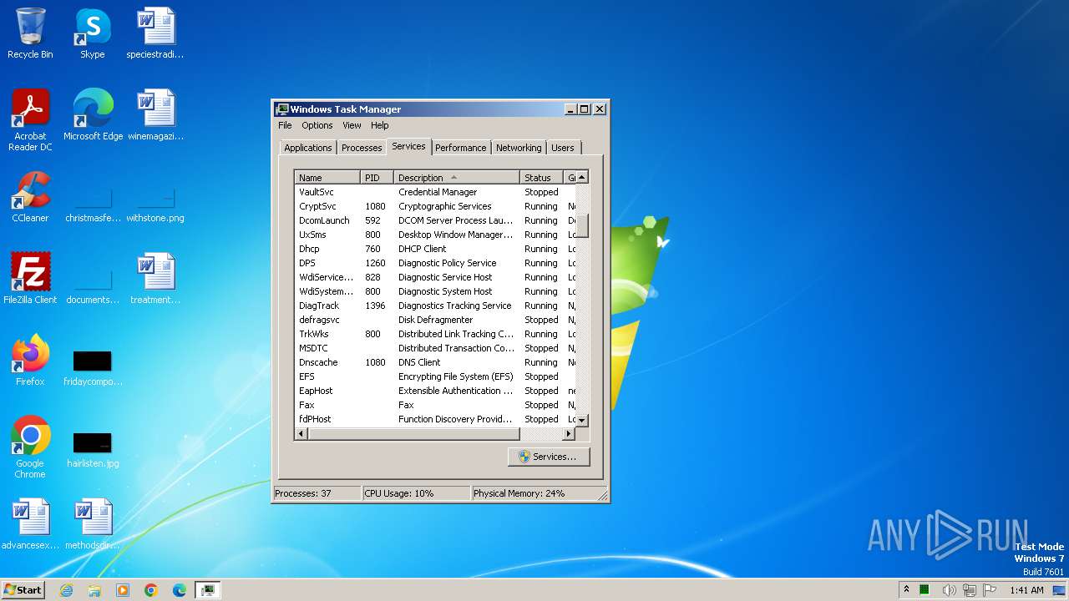
Task: Launch CCleaner from the desktop
Action: pyautogui.click(x=30, y=196)
